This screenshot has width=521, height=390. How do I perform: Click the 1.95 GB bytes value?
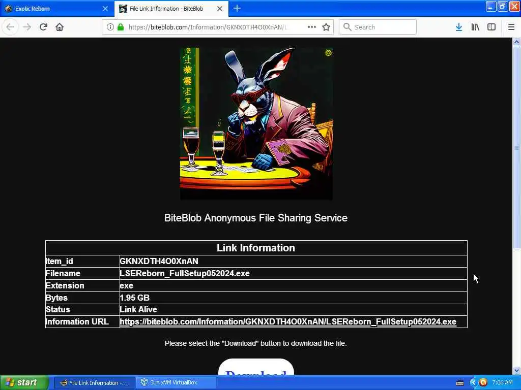click(x=134, y=298)
